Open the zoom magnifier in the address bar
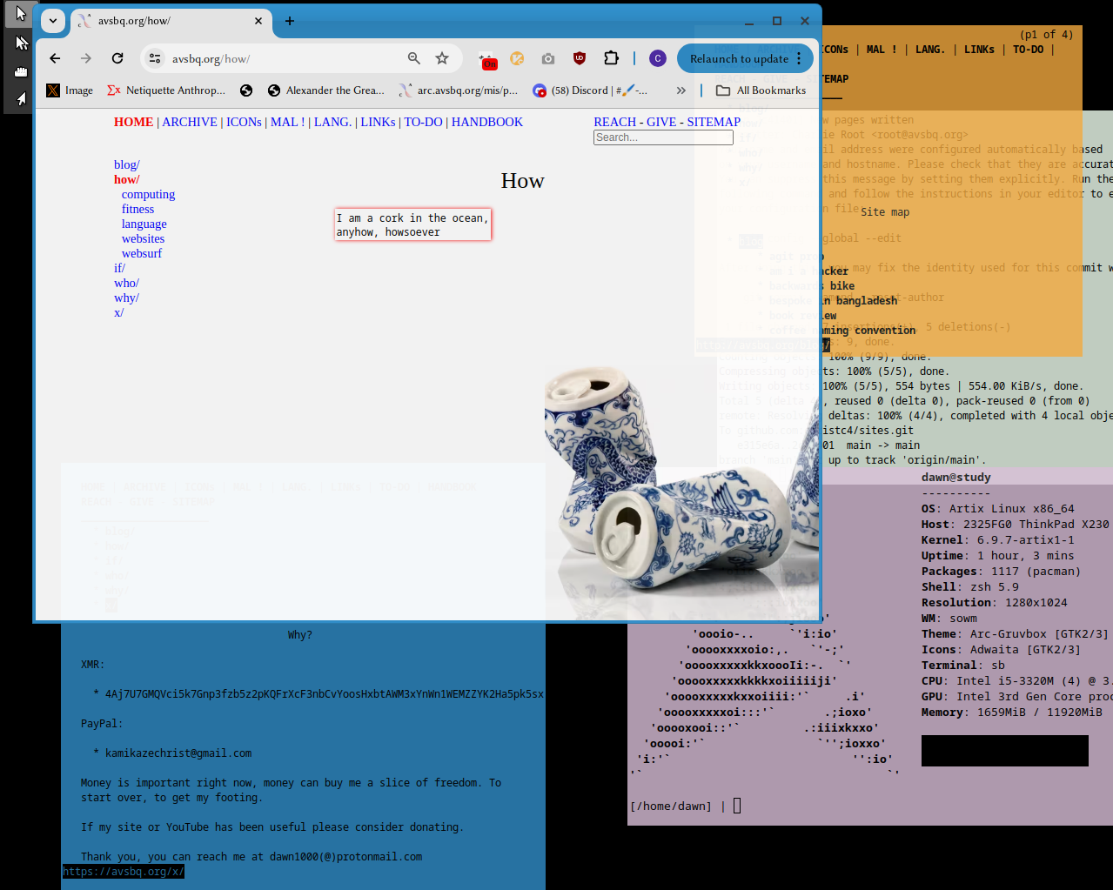1113x890 pixels. [414, 58]
